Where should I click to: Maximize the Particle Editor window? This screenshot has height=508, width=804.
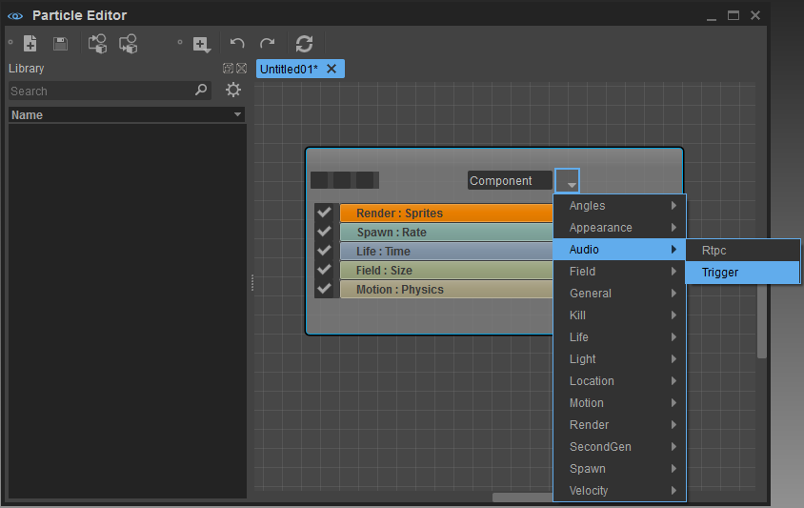(734, 15)
